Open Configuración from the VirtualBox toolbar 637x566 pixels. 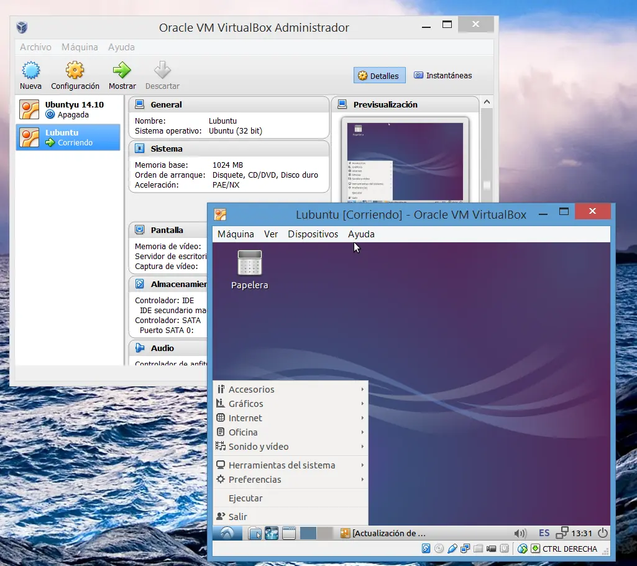click(x=75, y=75)
